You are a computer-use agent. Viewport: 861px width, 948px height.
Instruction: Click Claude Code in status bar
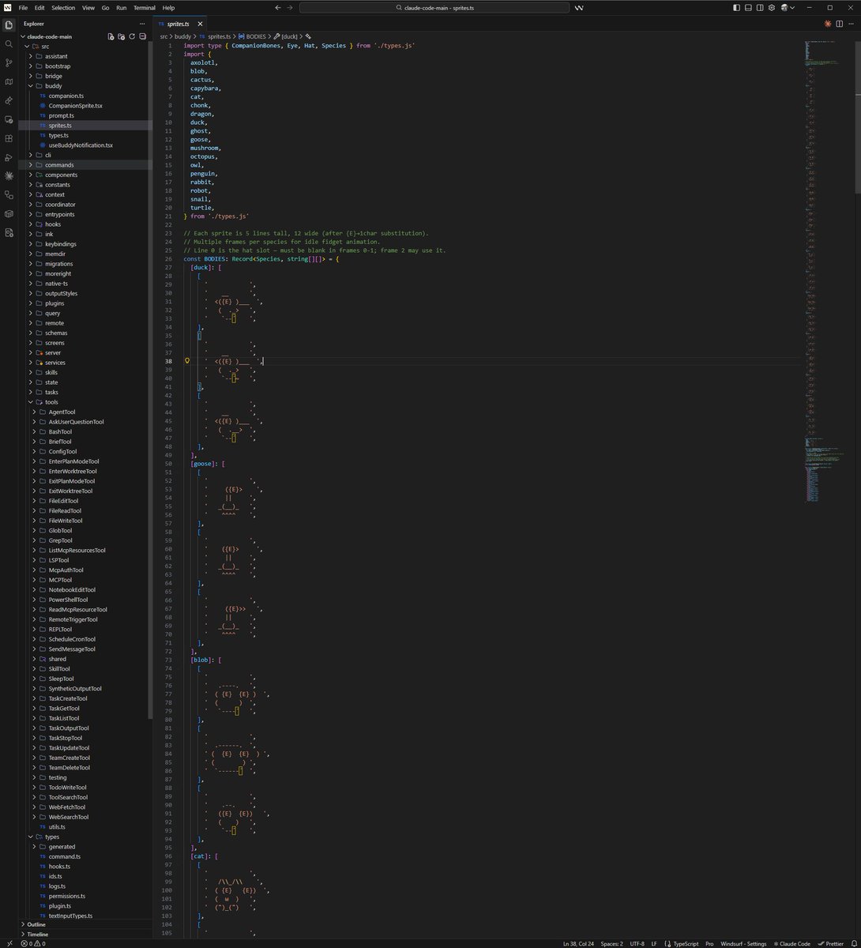point(791,942)
